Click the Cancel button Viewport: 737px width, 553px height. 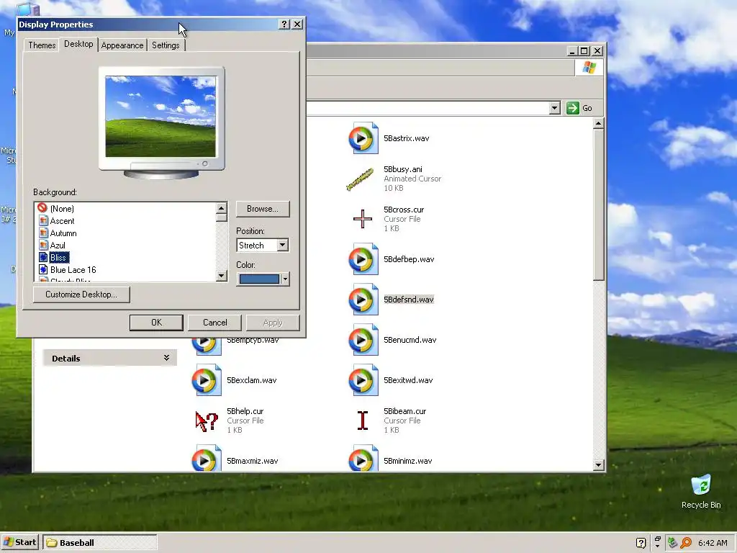pyautogui.click(x=214, y=323)
